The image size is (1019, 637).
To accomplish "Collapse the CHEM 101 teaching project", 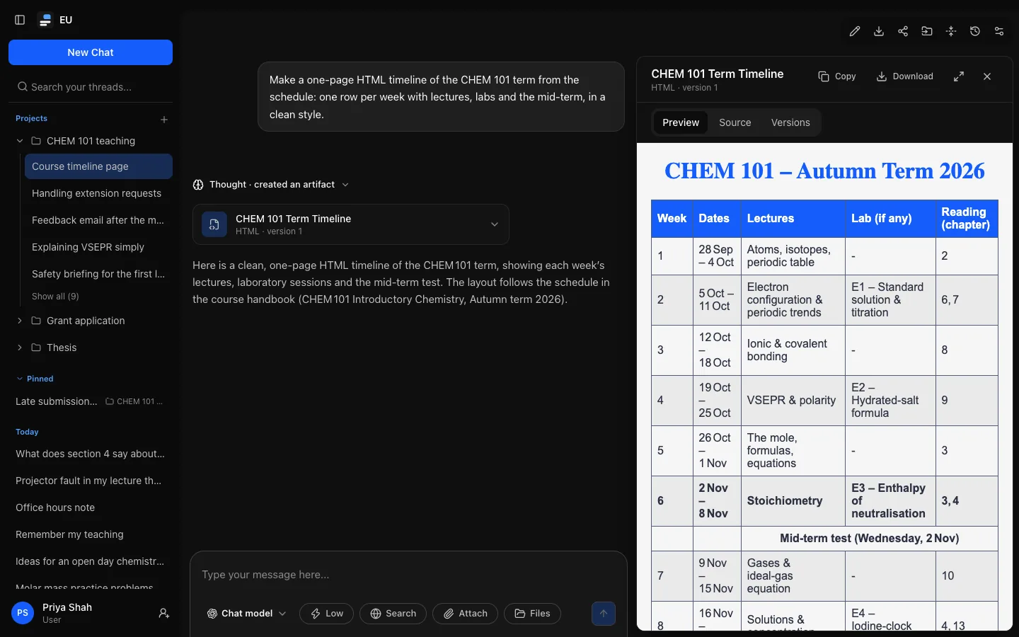I will tap(20, 141).
